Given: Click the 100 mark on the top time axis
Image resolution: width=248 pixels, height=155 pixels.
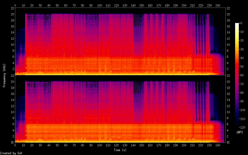Looking at the screenshot, I should (x=99, y=5).
